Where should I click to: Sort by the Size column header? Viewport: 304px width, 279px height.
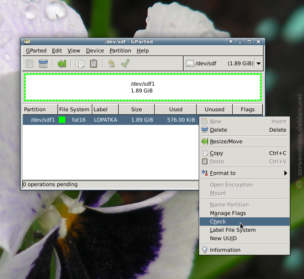click(x=137, y=109)
